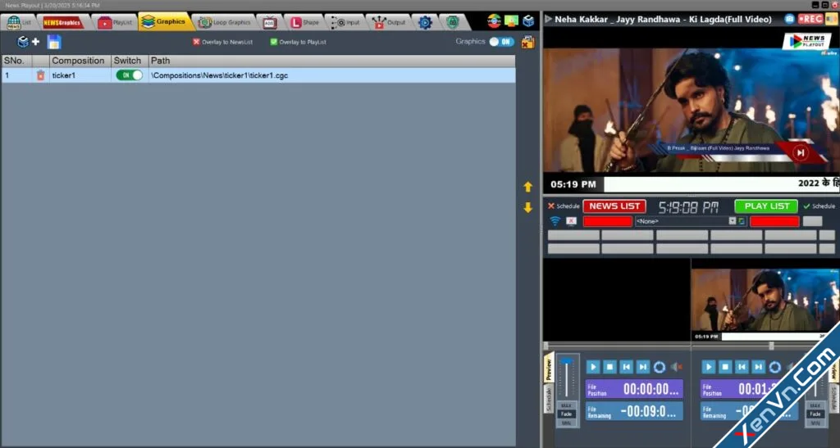Click refresh icon beside <None> dropdown
Viewport: 840px width, 448px height.
click(742, 221)
